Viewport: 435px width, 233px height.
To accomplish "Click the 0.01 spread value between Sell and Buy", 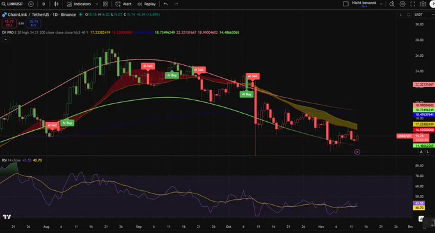I will point(21,24).
